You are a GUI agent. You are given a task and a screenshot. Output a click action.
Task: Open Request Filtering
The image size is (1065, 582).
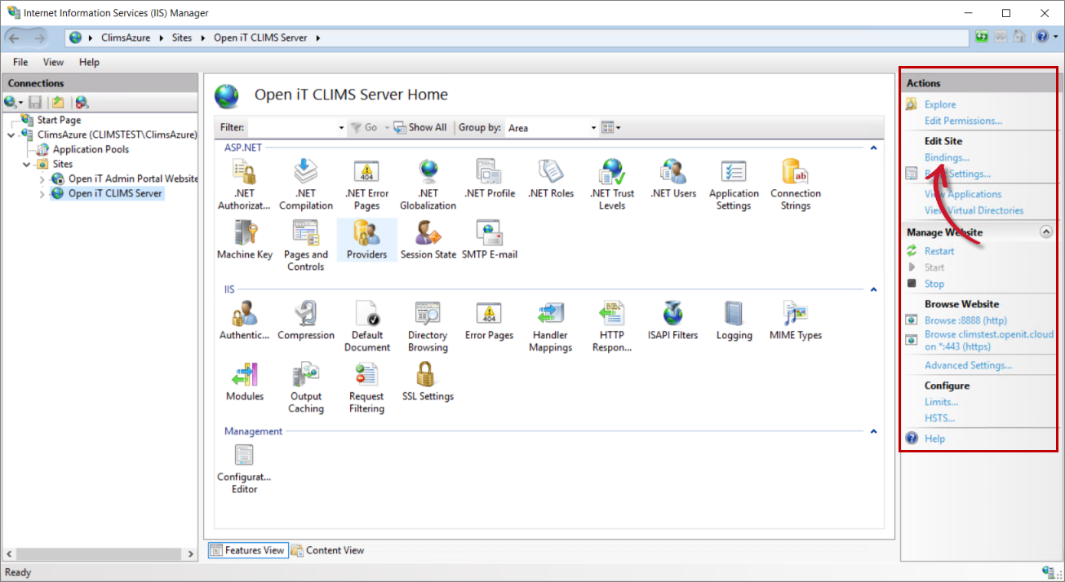pyautogui.click(x=366, y=381)
